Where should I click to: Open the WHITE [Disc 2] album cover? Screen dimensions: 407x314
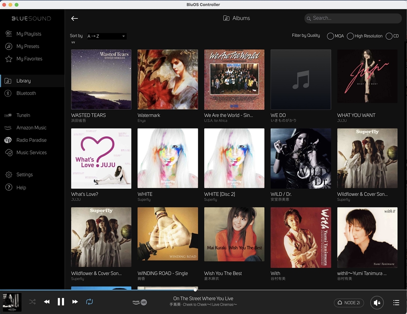coord(234,158)
